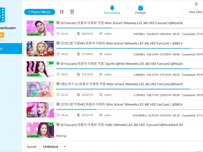
Task: Click status text '2.62MB/s - 156.56 M / 173.98 M'
Action: pos(152,54)
